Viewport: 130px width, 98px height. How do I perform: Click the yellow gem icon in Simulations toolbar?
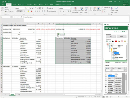point(125,41)
